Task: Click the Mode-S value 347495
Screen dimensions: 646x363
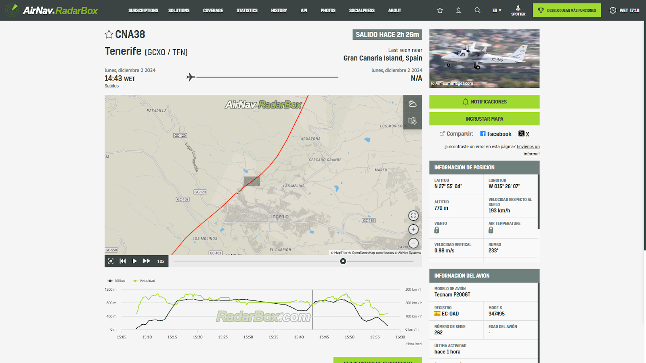Action: click(x=497, y=314)
